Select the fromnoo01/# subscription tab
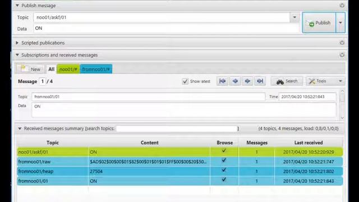Screen dimensions: 359x202 [96, 69]
